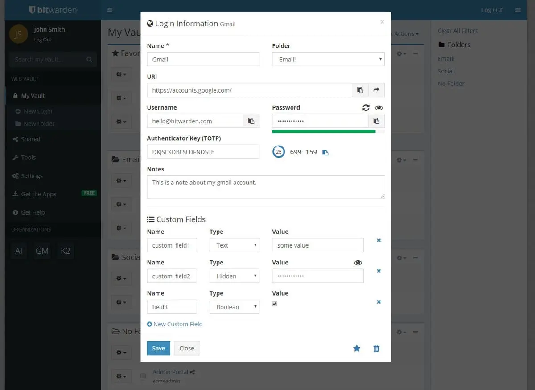The width and height of the screenshot is (535, 390).
Task: Remove custom_field1 with its X icon
Action: (x=379, y=240)
